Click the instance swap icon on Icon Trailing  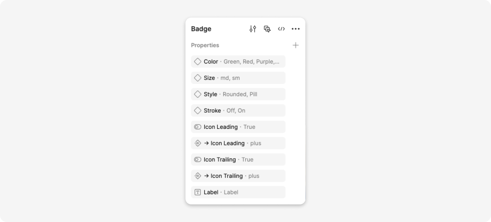198,176
